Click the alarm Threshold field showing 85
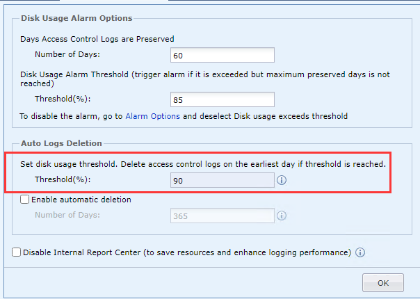 (x=222, y=99)
